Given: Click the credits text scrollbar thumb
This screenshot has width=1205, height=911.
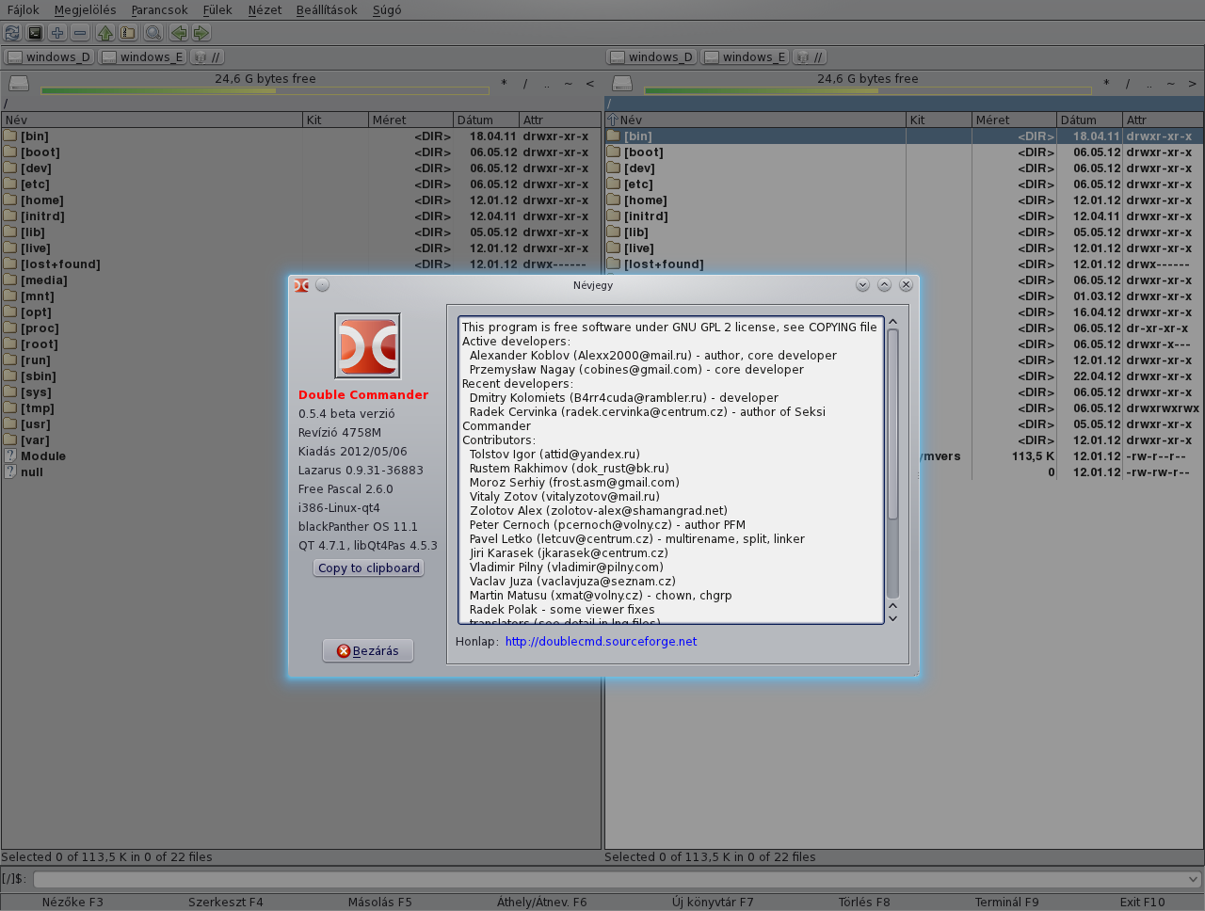Looking at the screenshot, I should pos(892,424).
